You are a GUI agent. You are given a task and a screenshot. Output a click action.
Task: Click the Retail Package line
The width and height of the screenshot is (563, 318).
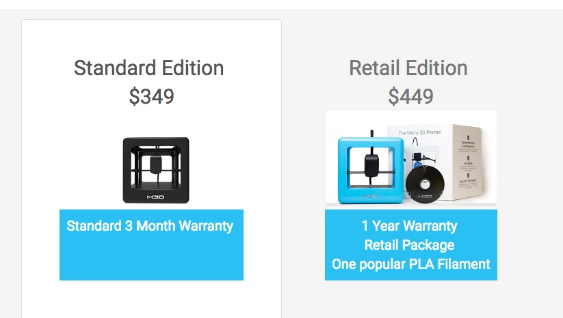(x=410, y=245)
